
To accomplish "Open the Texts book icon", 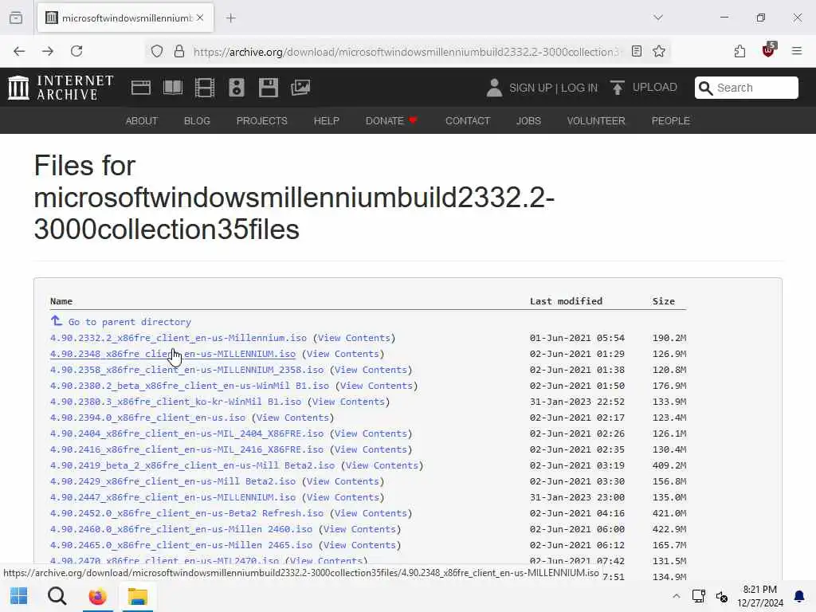I will [173, 88].
